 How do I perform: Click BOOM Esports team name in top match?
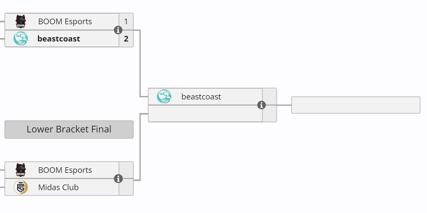click(65, 22)
